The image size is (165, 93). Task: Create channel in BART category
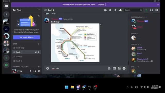[39, 44]
